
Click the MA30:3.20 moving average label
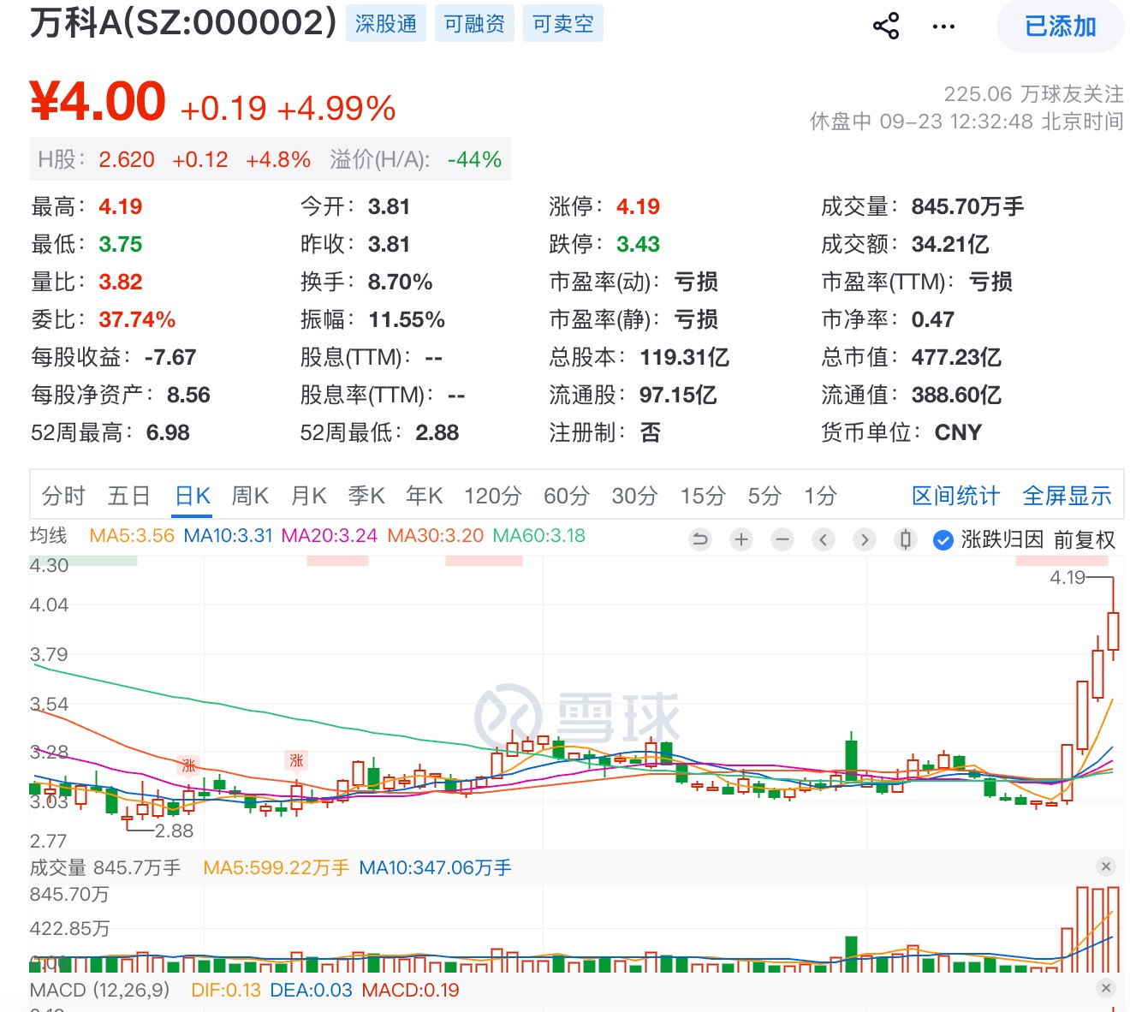coord(436,536)
